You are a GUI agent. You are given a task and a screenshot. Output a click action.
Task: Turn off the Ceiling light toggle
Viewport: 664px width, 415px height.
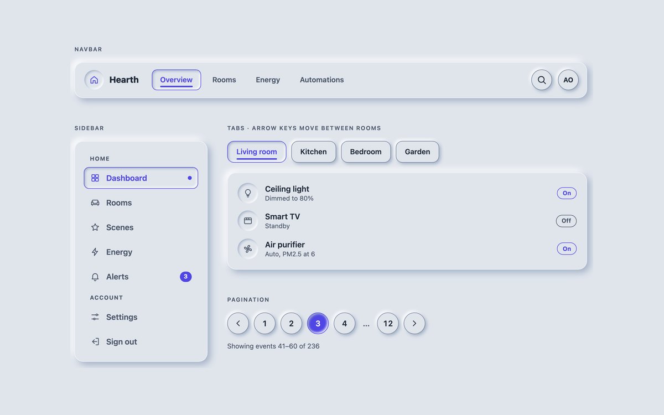[567, 193]
